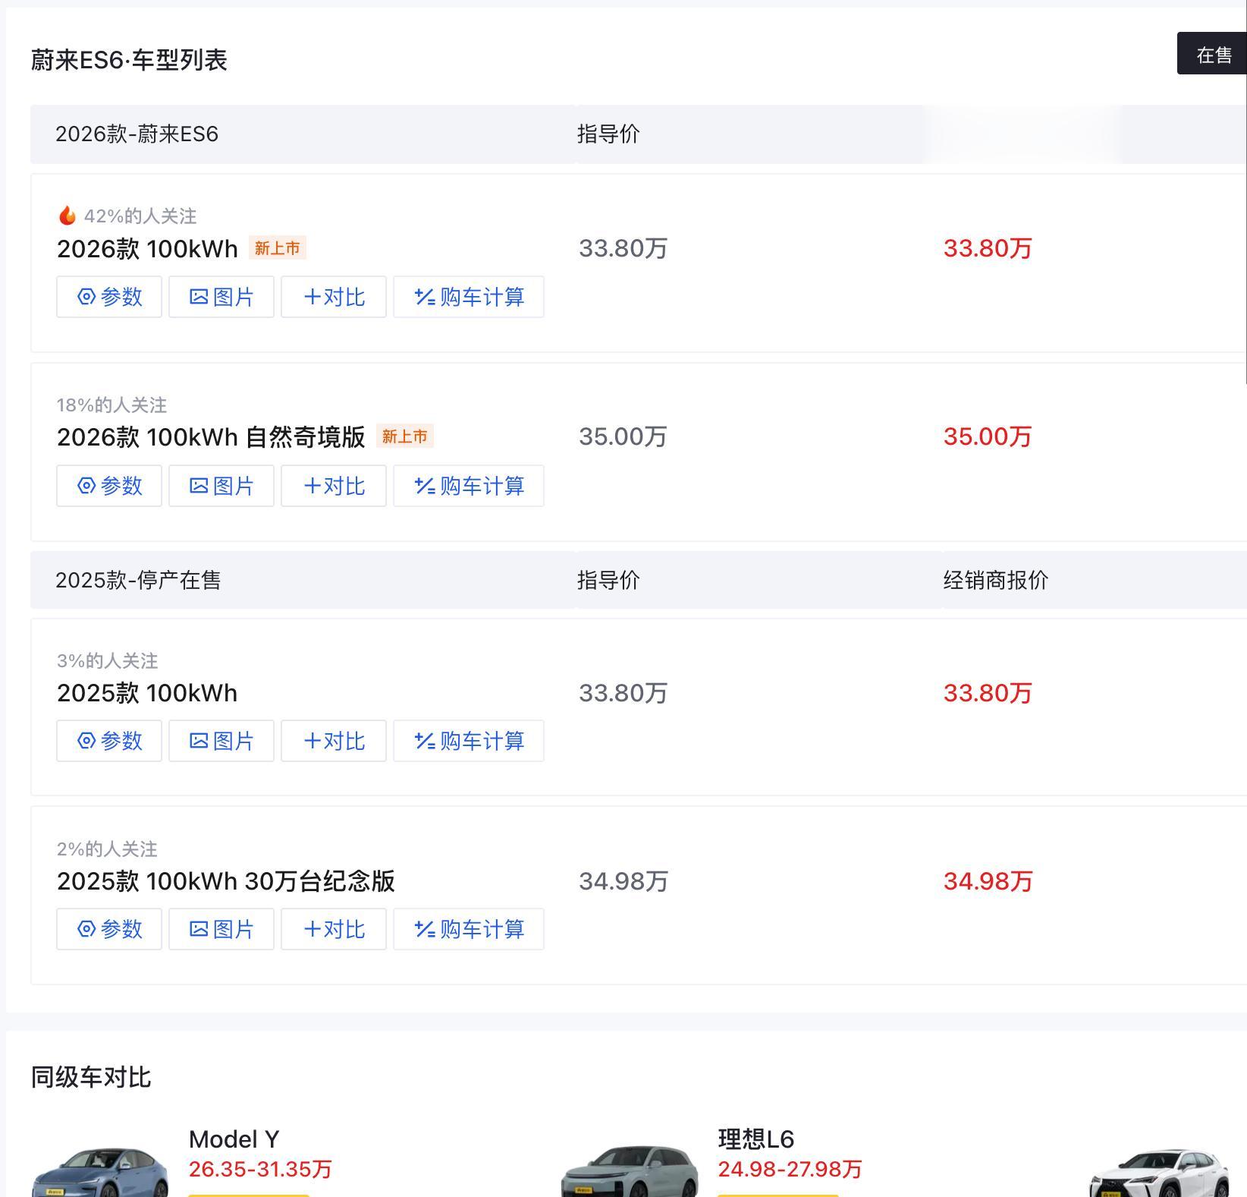Add 自然奇境版 to 对比
This screenshot has width=1247, height=1197.
(334, 486)
